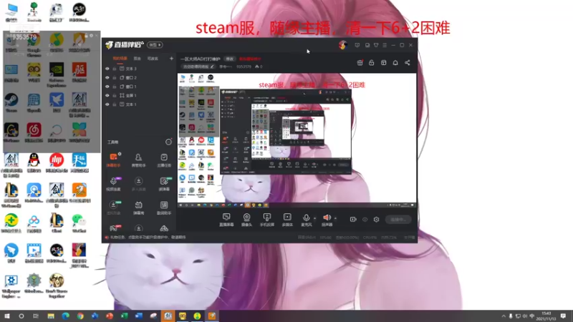
Task: Open the Steam desktop shortcut
Action: point(11,102)
